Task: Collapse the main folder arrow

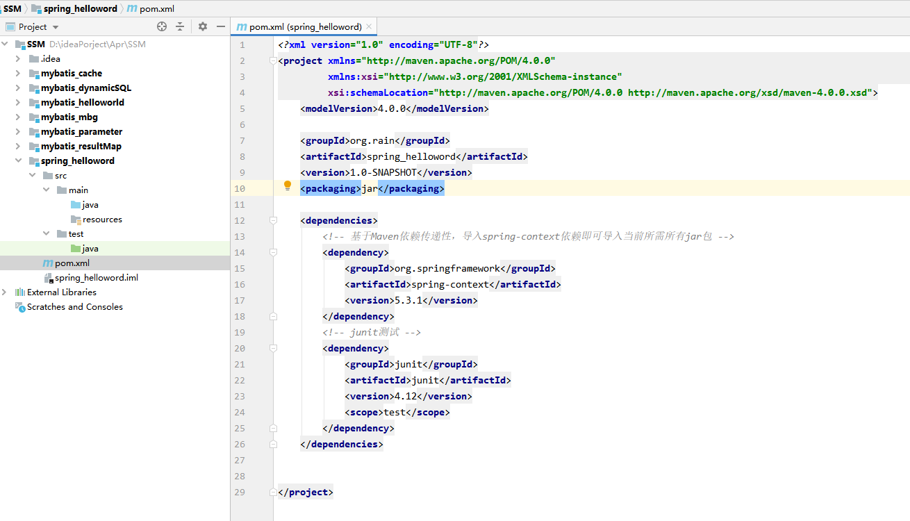Action: pyautogui.click(x=47, y=190)
